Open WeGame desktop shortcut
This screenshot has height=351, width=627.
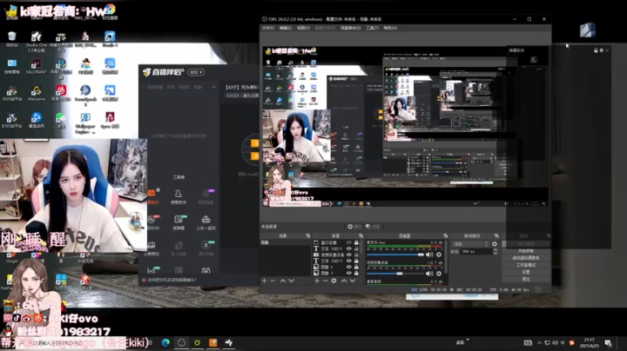point(37,93)
